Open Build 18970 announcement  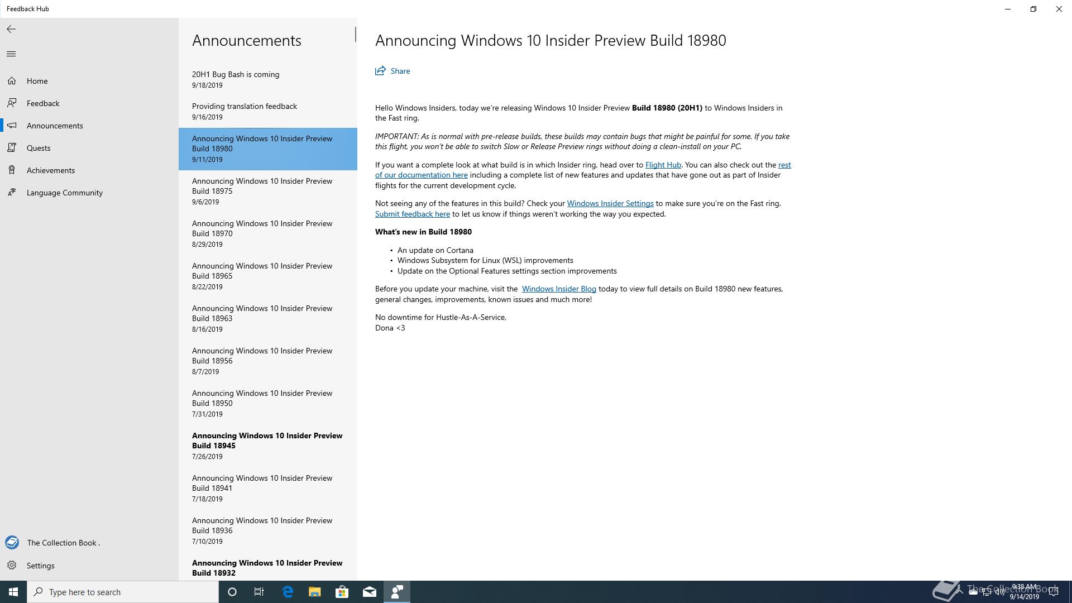[268, 234]
